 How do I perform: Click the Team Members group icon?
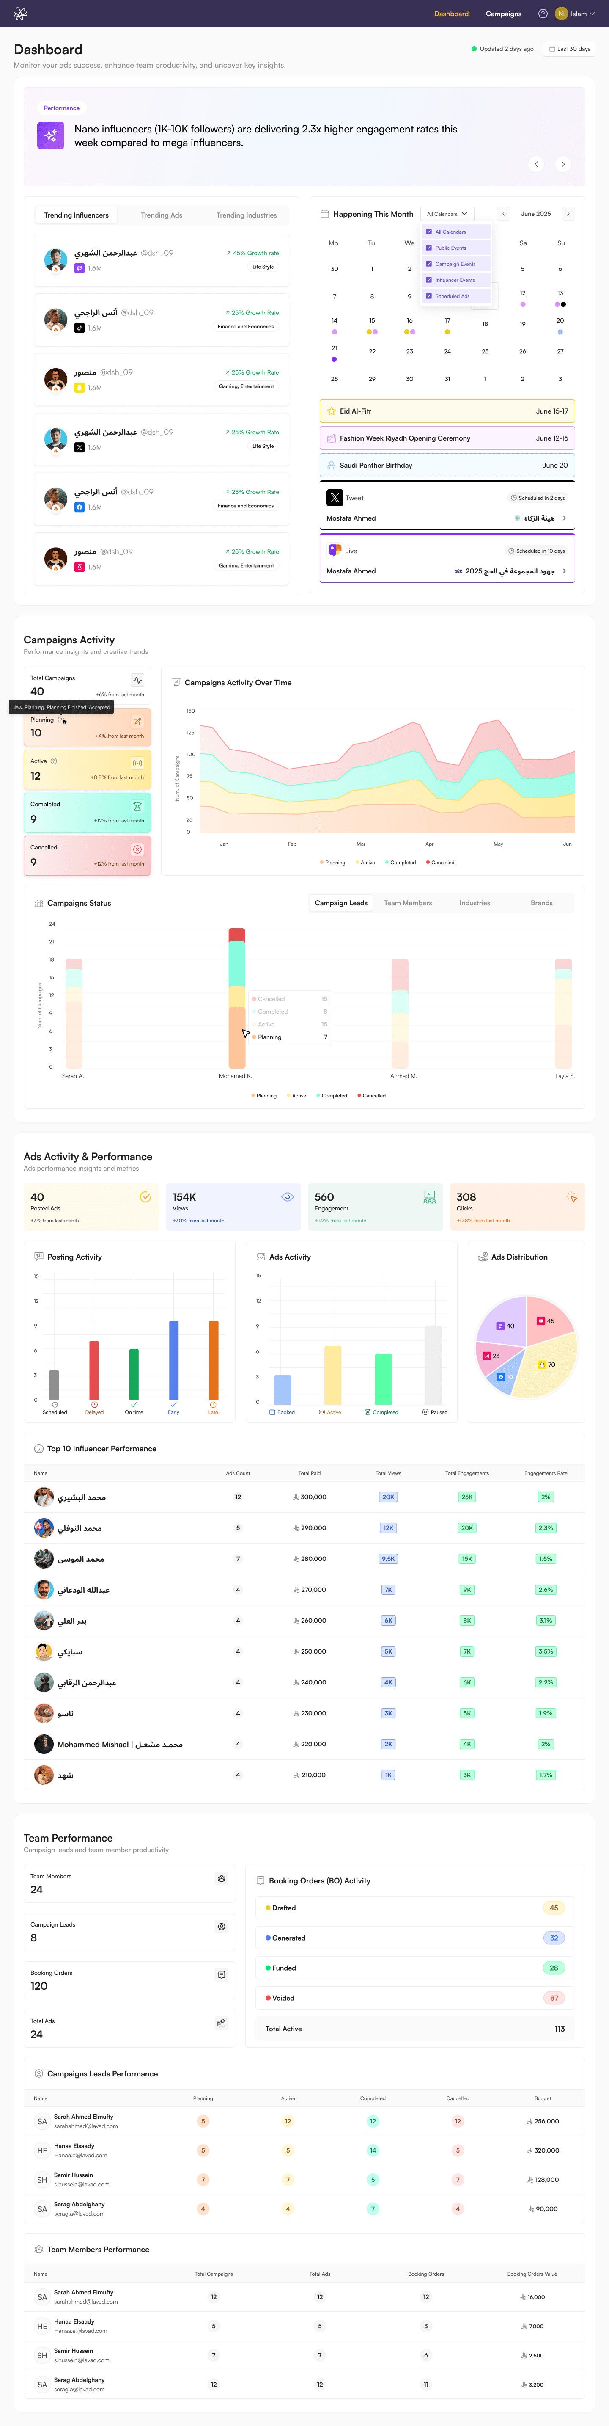[221, 1878]
